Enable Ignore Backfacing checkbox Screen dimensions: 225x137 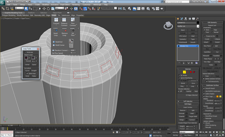click(x=179, y=78)
